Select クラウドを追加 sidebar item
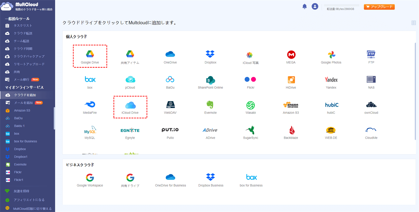The width and height of the screenshot is (419, 212). coord(27,95)
